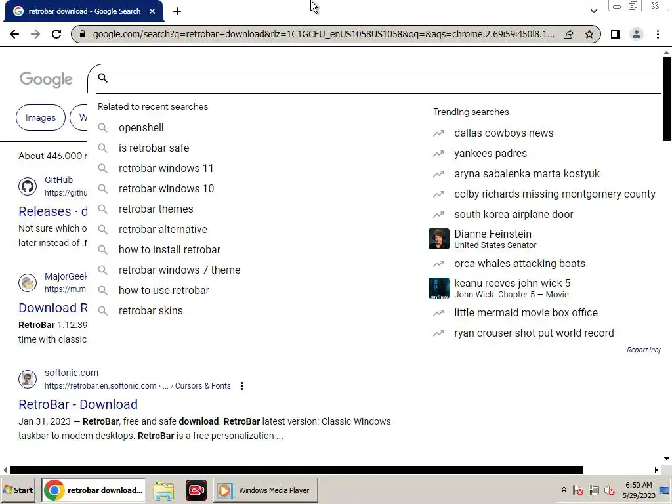Click search icon beside openshell suggestion

pos(102,128)
